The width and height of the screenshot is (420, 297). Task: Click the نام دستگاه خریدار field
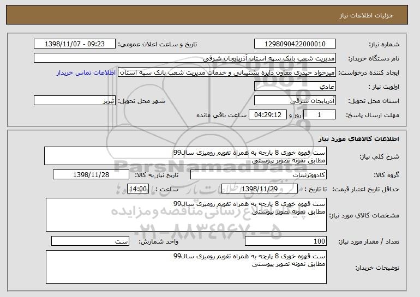click(x=185, y=58)
